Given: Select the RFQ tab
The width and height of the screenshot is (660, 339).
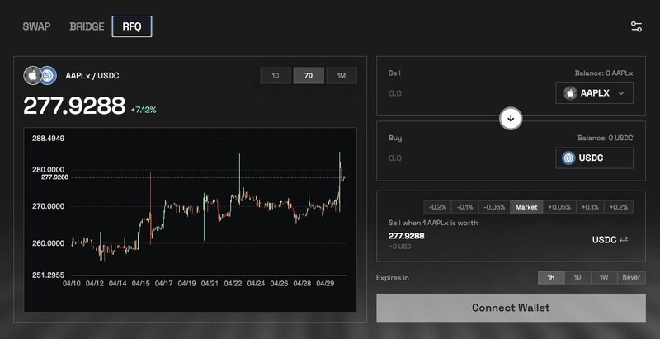Looking at the screenshot, I should pos(132,26).
